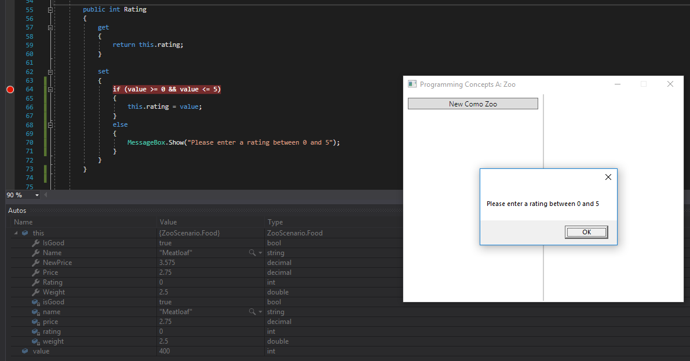Click the app icon in Zoo window title
The image size is (690, 361).
(412, 84)
